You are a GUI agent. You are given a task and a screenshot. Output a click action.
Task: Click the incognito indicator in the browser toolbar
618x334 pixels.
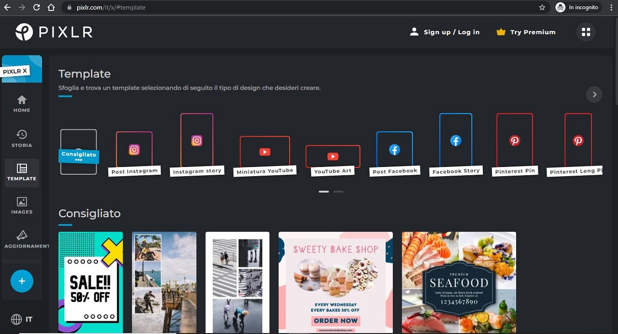pos(577,7)
